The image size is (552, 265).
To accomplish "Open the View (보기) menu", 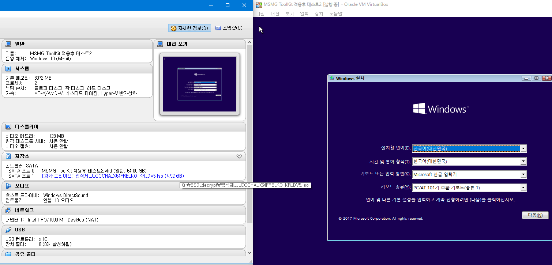I will [x=289, y=14].
